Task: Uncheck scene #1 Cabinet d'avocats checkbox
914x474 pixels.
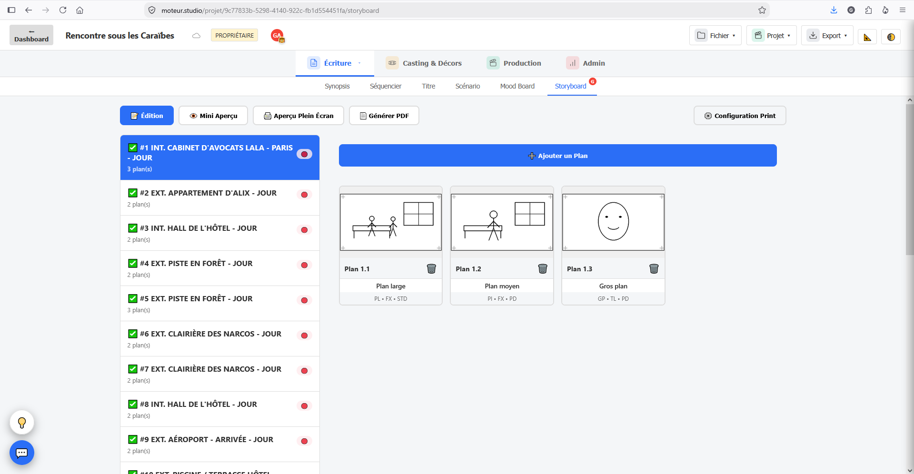Action: 133,148
